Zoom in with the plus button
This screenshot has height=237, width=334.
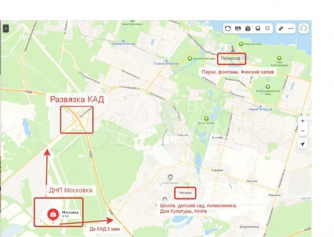pos(303,121)
